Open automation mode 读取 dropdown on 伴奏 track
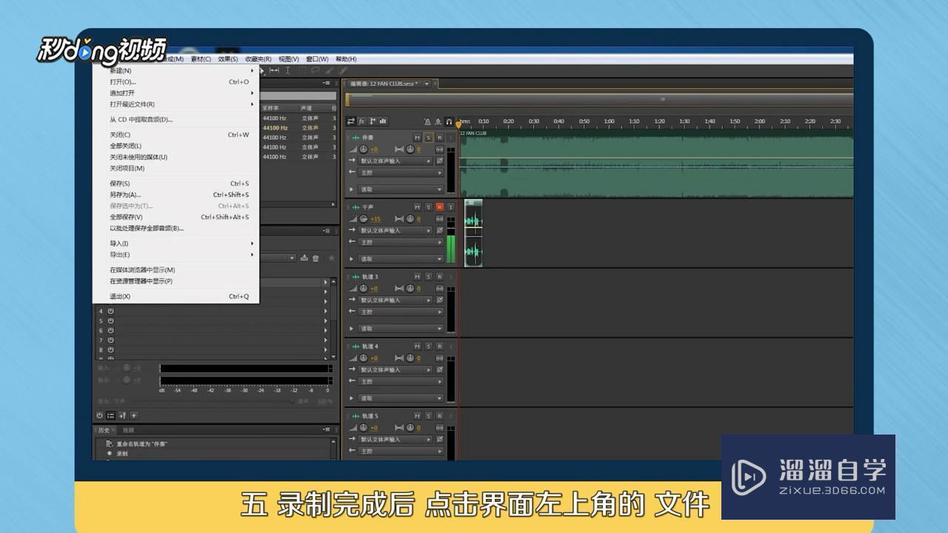Viewport: 948px width, 533px height. [x=401, y=190]
